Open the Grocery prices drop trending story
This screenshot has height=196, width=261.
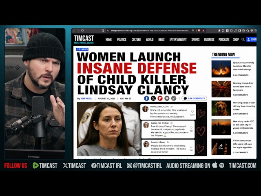(x=243, y=87)
